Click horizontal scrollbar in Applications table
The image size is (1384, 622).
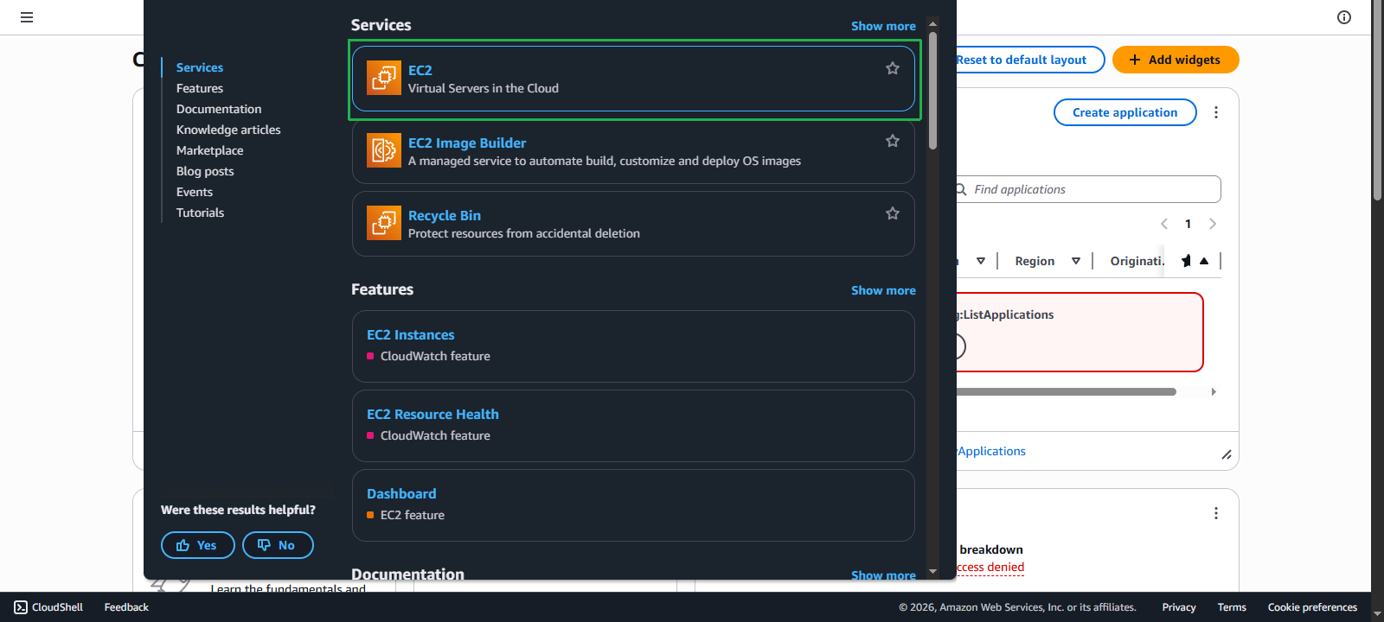[1067, 391]
